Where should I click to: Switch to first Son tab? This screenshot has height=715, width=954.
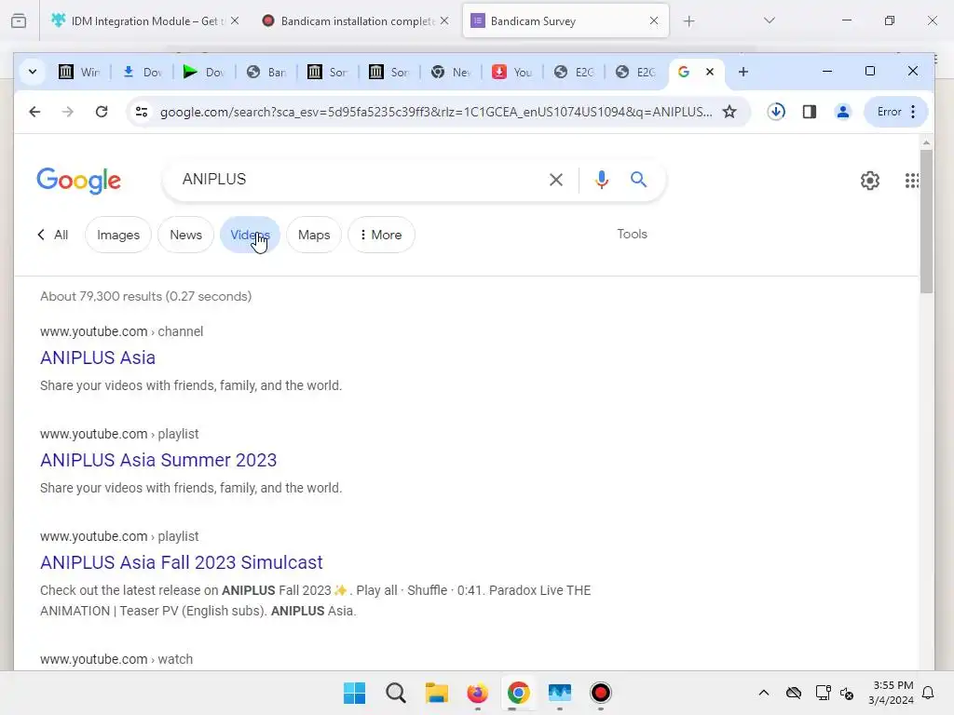[x=327, y=72]
